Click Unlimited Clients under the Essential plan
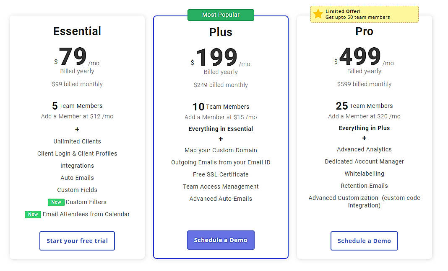Viewport: 448px width, 271px height. 77,141
